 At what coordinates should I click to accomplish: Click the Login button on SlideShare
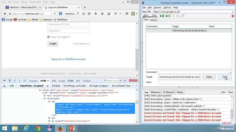tap(53, 44)
